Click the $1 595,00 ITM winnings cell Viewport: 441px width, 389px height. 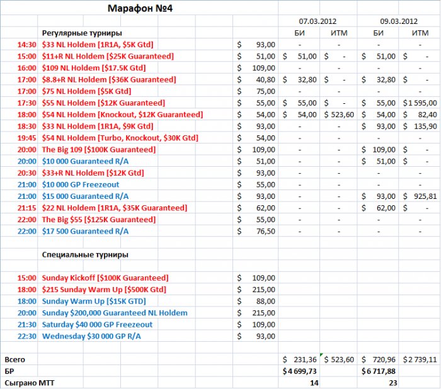420,103
